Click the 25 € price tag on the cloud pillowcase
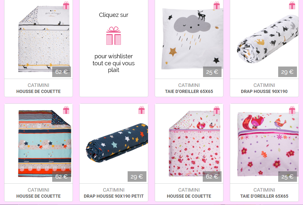The width and height of the screenshot is (303, 205). click(x=212, y=72)
